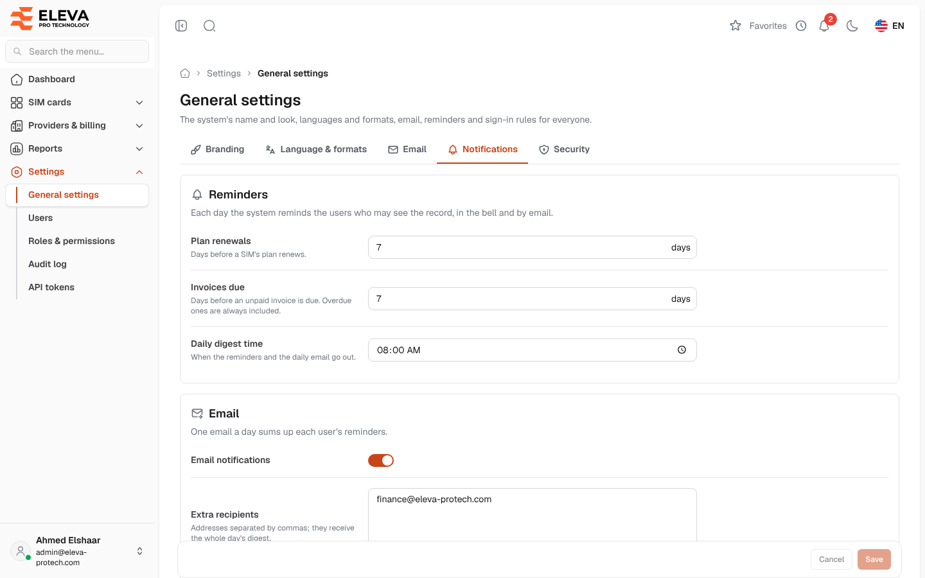The image size is (925, 578).
Task: Focus the Invoices due days field
Action: [x=532, y=299]
